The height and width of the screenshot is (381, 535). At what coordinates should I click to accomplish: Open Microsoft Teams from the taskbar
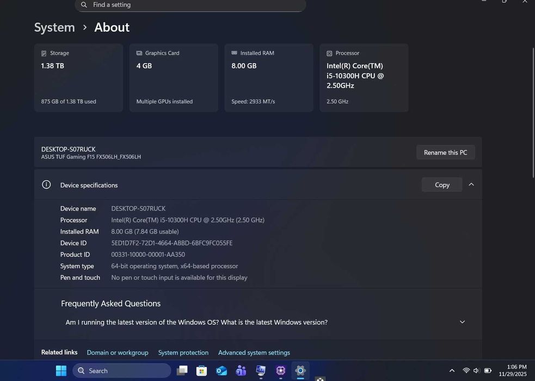click(241, 371)
